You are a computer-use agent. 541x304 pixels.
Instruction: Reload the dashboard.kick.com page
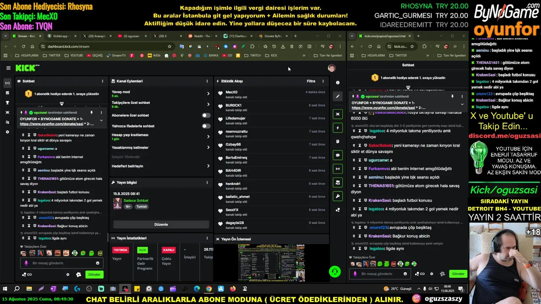click(23, 46)
